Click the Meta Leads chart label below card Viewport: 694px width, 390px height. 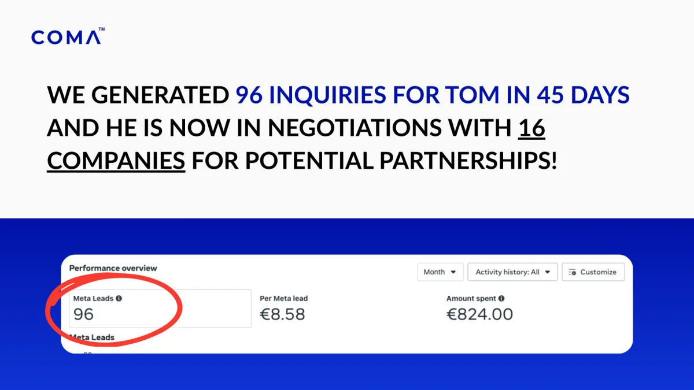(92, 337)
